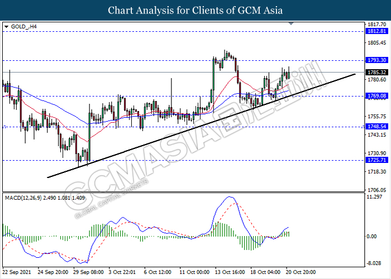Viewport: 391px width, 279px height.
Task: Click the current price label 1785.32
Action: pos(377,73)
